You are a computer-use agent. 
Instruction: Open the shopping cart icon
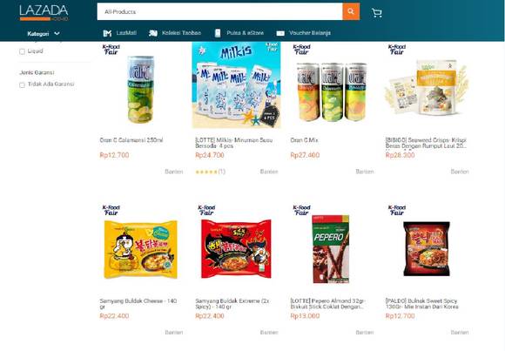click(376, 13)
